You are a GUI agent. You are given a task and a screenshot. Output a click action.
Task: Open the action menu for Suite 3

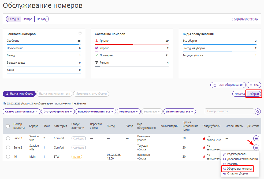coord(256,138)
